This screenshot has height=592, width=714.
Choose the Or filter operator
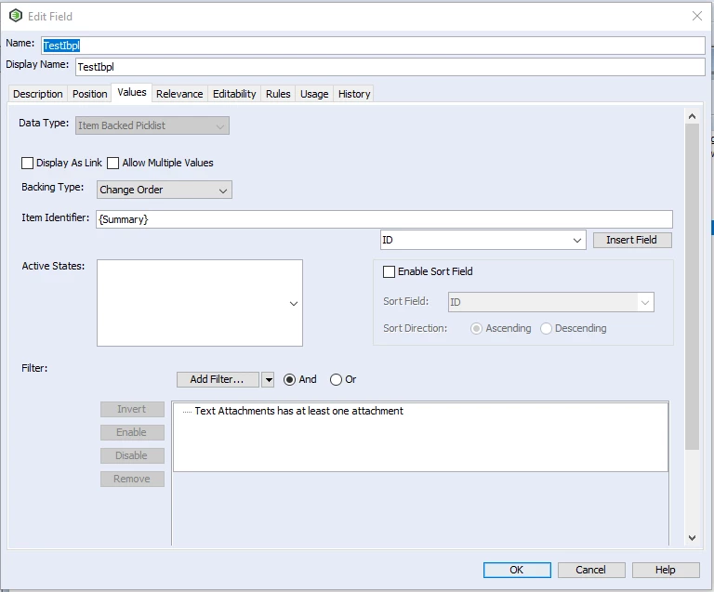tap(336, 379)
